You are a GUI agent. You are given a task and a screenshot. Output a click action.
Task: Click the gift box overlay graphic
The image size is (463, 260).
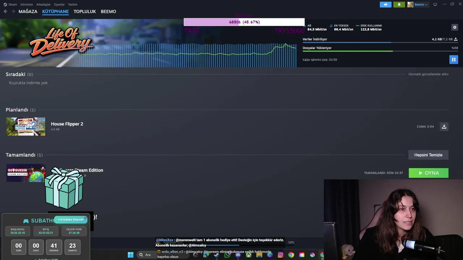click(64, 188)
